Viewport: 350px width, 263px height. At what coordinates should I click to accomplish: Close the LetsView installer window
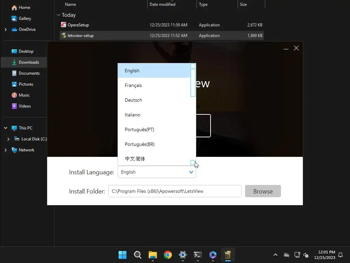pyautogui.click(x=296, y=48)
